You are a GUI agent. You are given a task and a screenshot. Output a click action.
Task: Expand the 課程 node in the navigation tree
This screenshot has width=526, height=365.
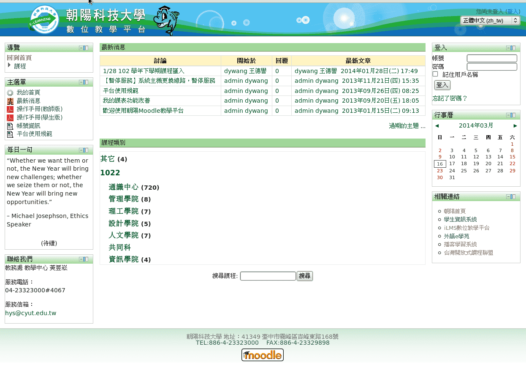[x=9, y=65]
